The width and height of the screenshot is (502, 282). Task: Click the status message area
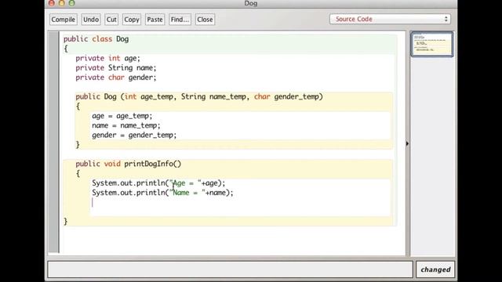[230, 269]
